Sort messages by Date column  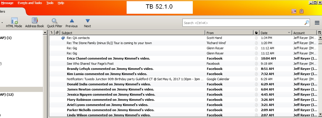click(x=275, y=33)
